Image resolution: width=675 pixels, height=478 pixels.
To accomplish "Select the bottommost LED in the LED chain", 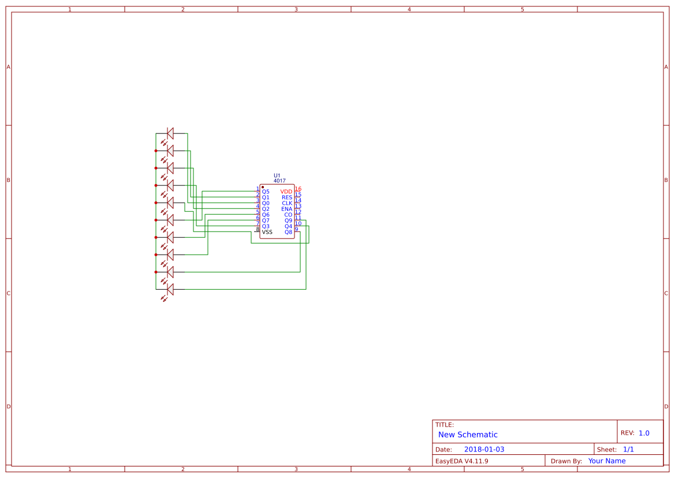I will click(x=170, y=289).
